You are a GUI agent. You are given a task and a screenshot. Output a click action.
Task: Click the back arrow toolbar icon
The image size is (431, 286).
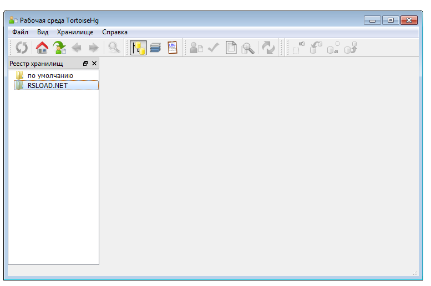click(77, 48)
